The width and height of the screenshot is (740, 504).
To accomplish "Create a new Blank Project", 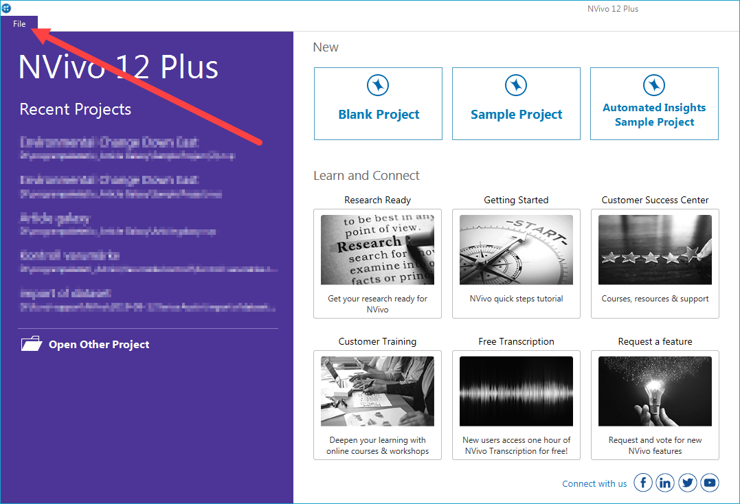I will (378, 104).
